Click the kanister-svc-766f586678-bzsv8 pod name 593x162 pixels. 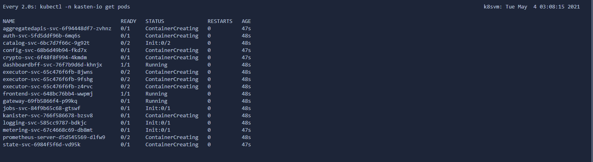(48, 116)
